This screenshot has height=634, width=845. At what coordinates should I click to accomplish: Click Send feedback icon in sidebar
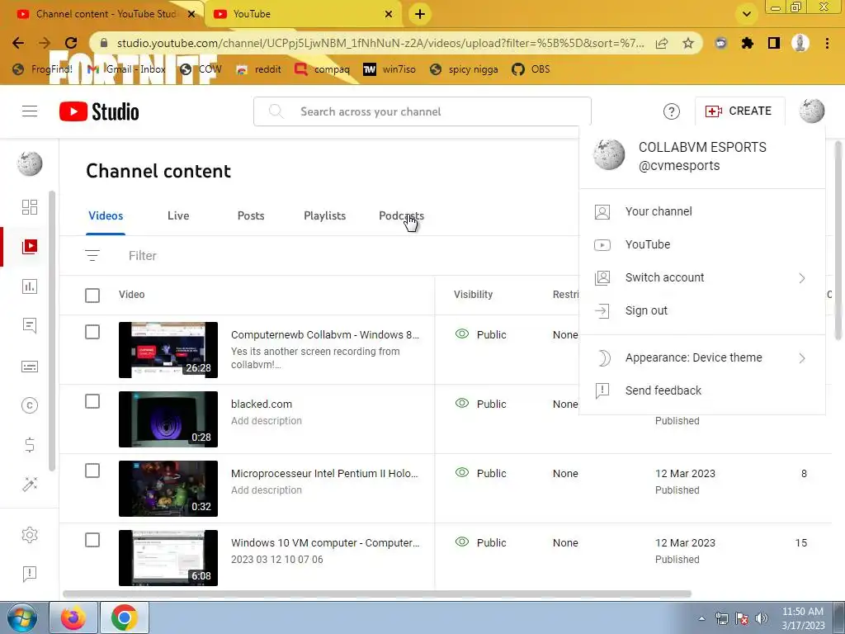(x=30, y=574)
